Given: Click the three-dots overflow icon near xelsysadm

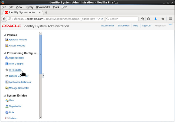Looking at the screenshot, I should tap(171, 24).
